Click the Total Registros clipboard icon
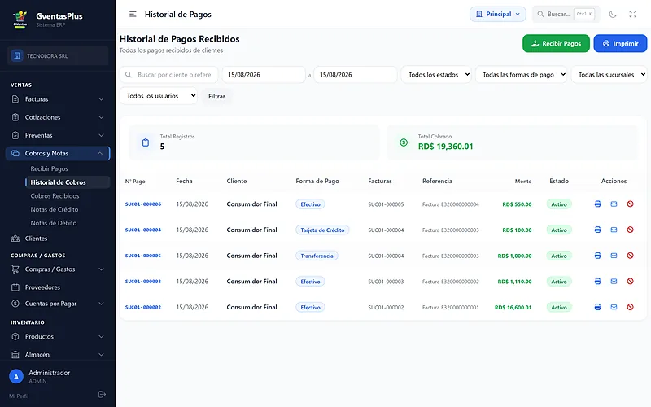The height and width of the screenshot is (407, 651). (146, 142)
